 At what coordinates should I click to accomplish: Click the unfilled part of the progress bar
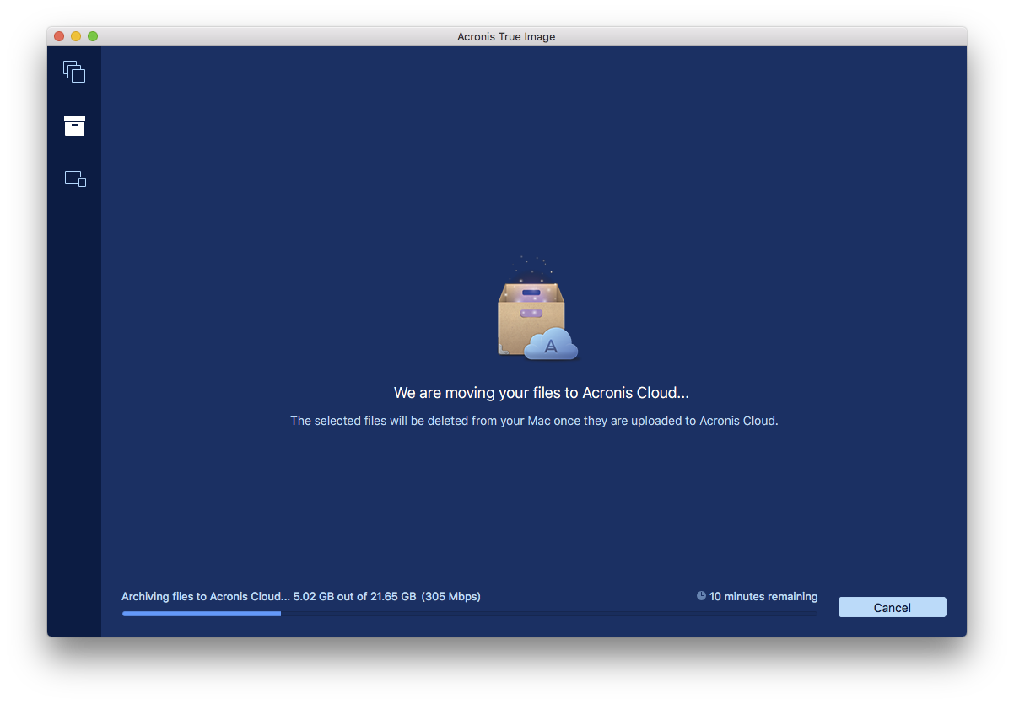(548, 614)
